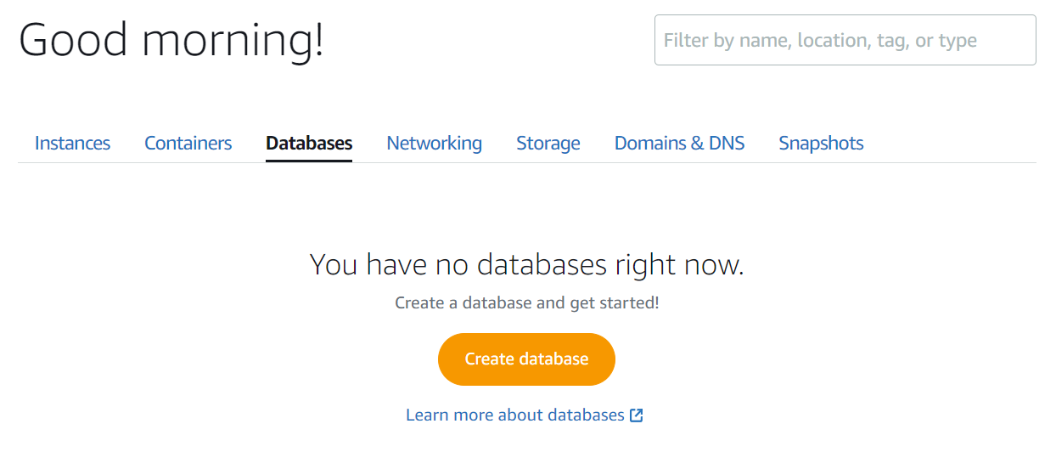Image resolution: width=1056 pixels, height=469 pixels.
Task: Focus the filter by name search field
Action: click(845, 40)
